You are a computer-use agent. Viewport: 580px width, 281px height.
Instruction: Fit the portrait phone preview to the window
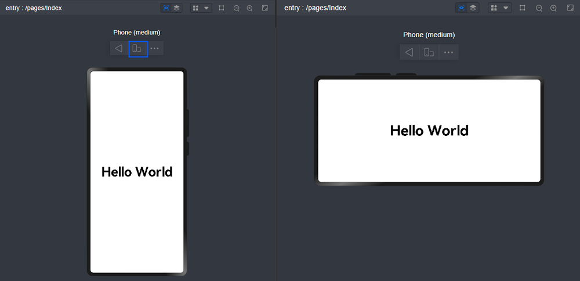pos(265,8)
